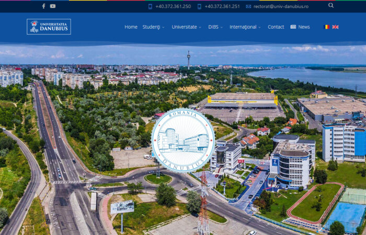Go to the Home page
The height and width of the screenshot is (235, 366).
(131, 27)
